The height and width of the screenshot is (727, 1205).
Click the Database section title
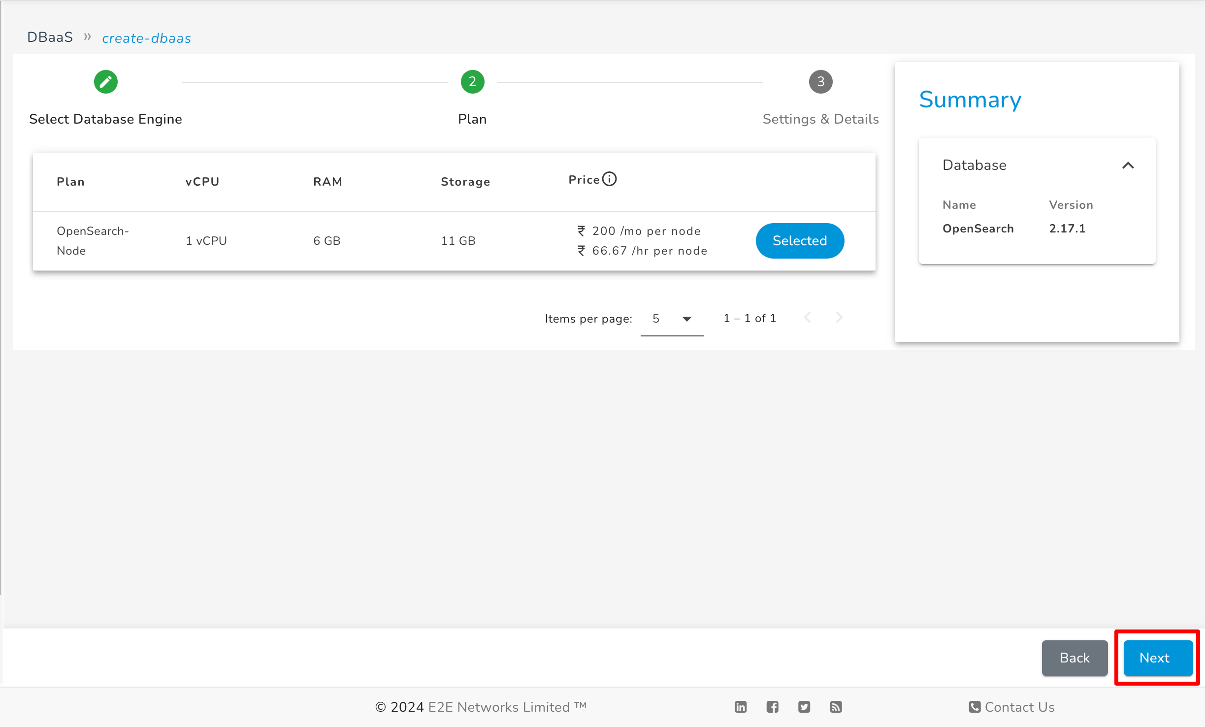tap(974, 165)
